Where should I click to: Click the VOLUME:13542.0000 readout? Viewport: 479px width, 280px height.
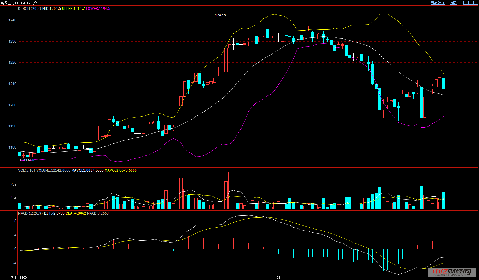[53, 170]
